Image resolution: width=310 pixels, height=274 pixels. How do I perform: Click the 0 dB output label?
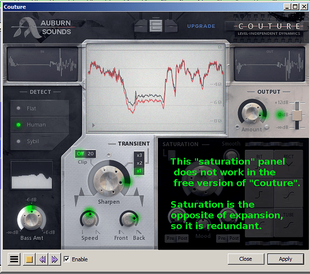pos(283,115)
